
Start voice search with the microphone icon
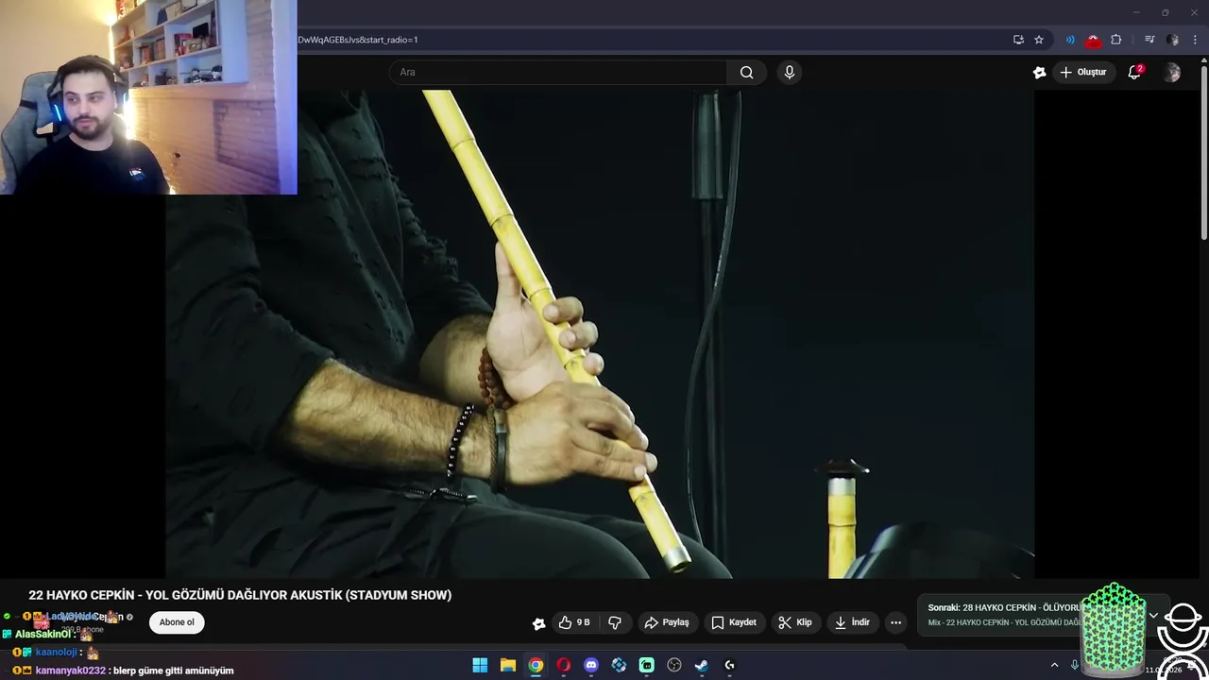click(790, 72)
